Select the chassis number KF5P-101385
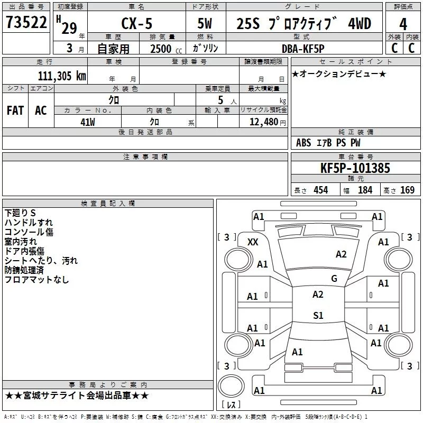This screenshot has height=423, width=423. click(x=355, y=168)
